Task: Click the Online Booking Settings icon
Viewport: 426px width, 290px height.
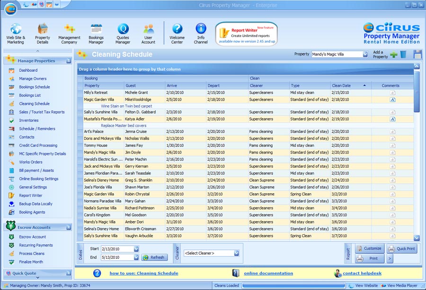Action: (11, 179)
